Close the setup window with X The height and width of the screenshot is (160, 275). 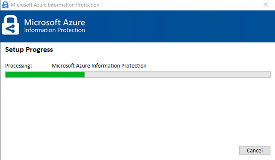point(265,5)
